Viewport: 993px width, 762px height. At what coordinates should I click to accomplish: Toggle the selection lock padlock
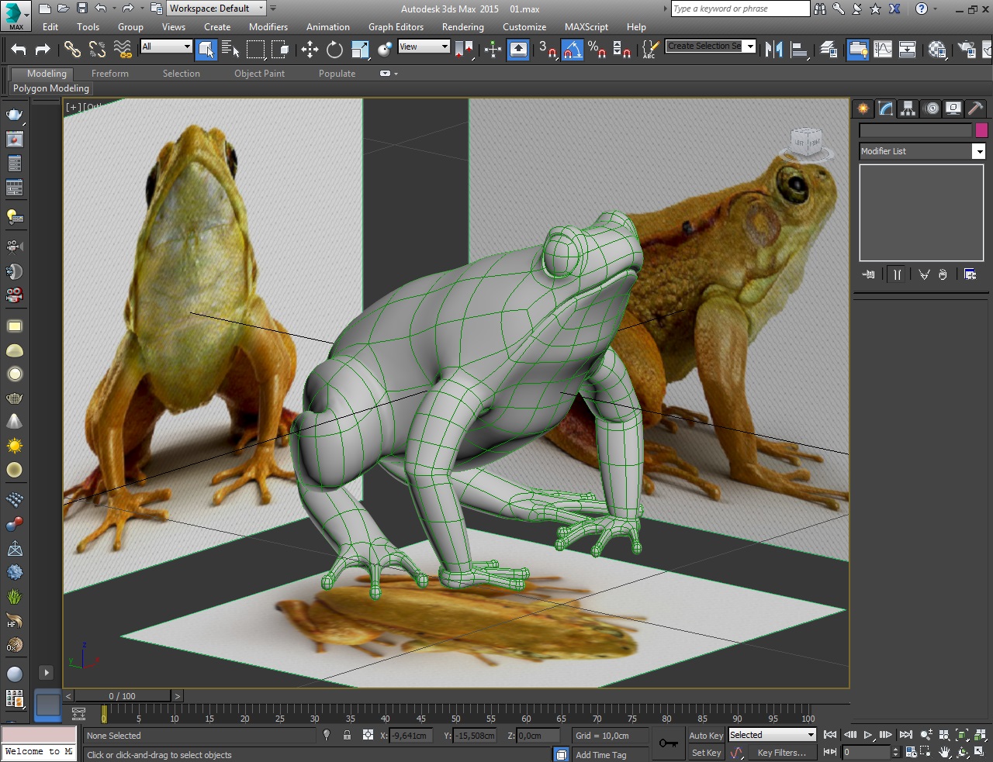point(347,735)
